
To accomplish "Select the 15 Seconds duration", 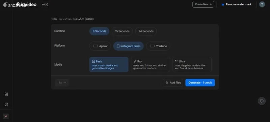I will [122, 31].
